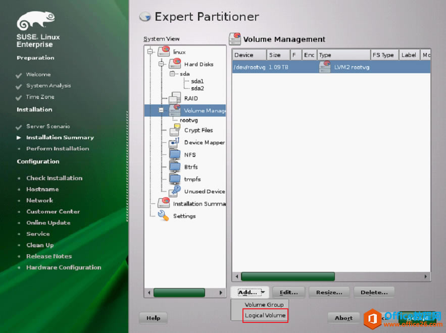Click the NFS folder icon

click(175, 154)
